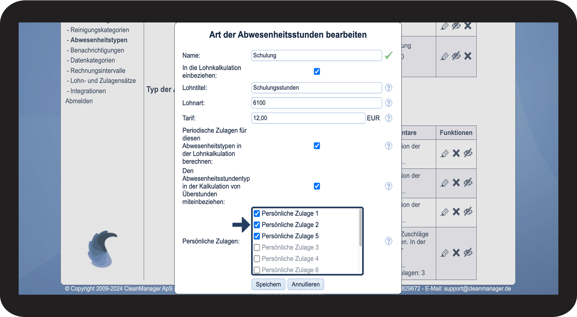
Task: Enable Persönliche Zulage 4
Action: tap(257, 259)
